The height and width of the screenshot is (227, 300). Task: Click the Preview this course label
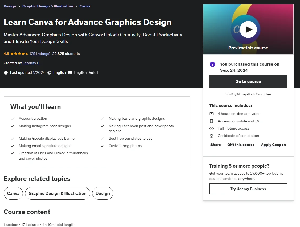248,48
